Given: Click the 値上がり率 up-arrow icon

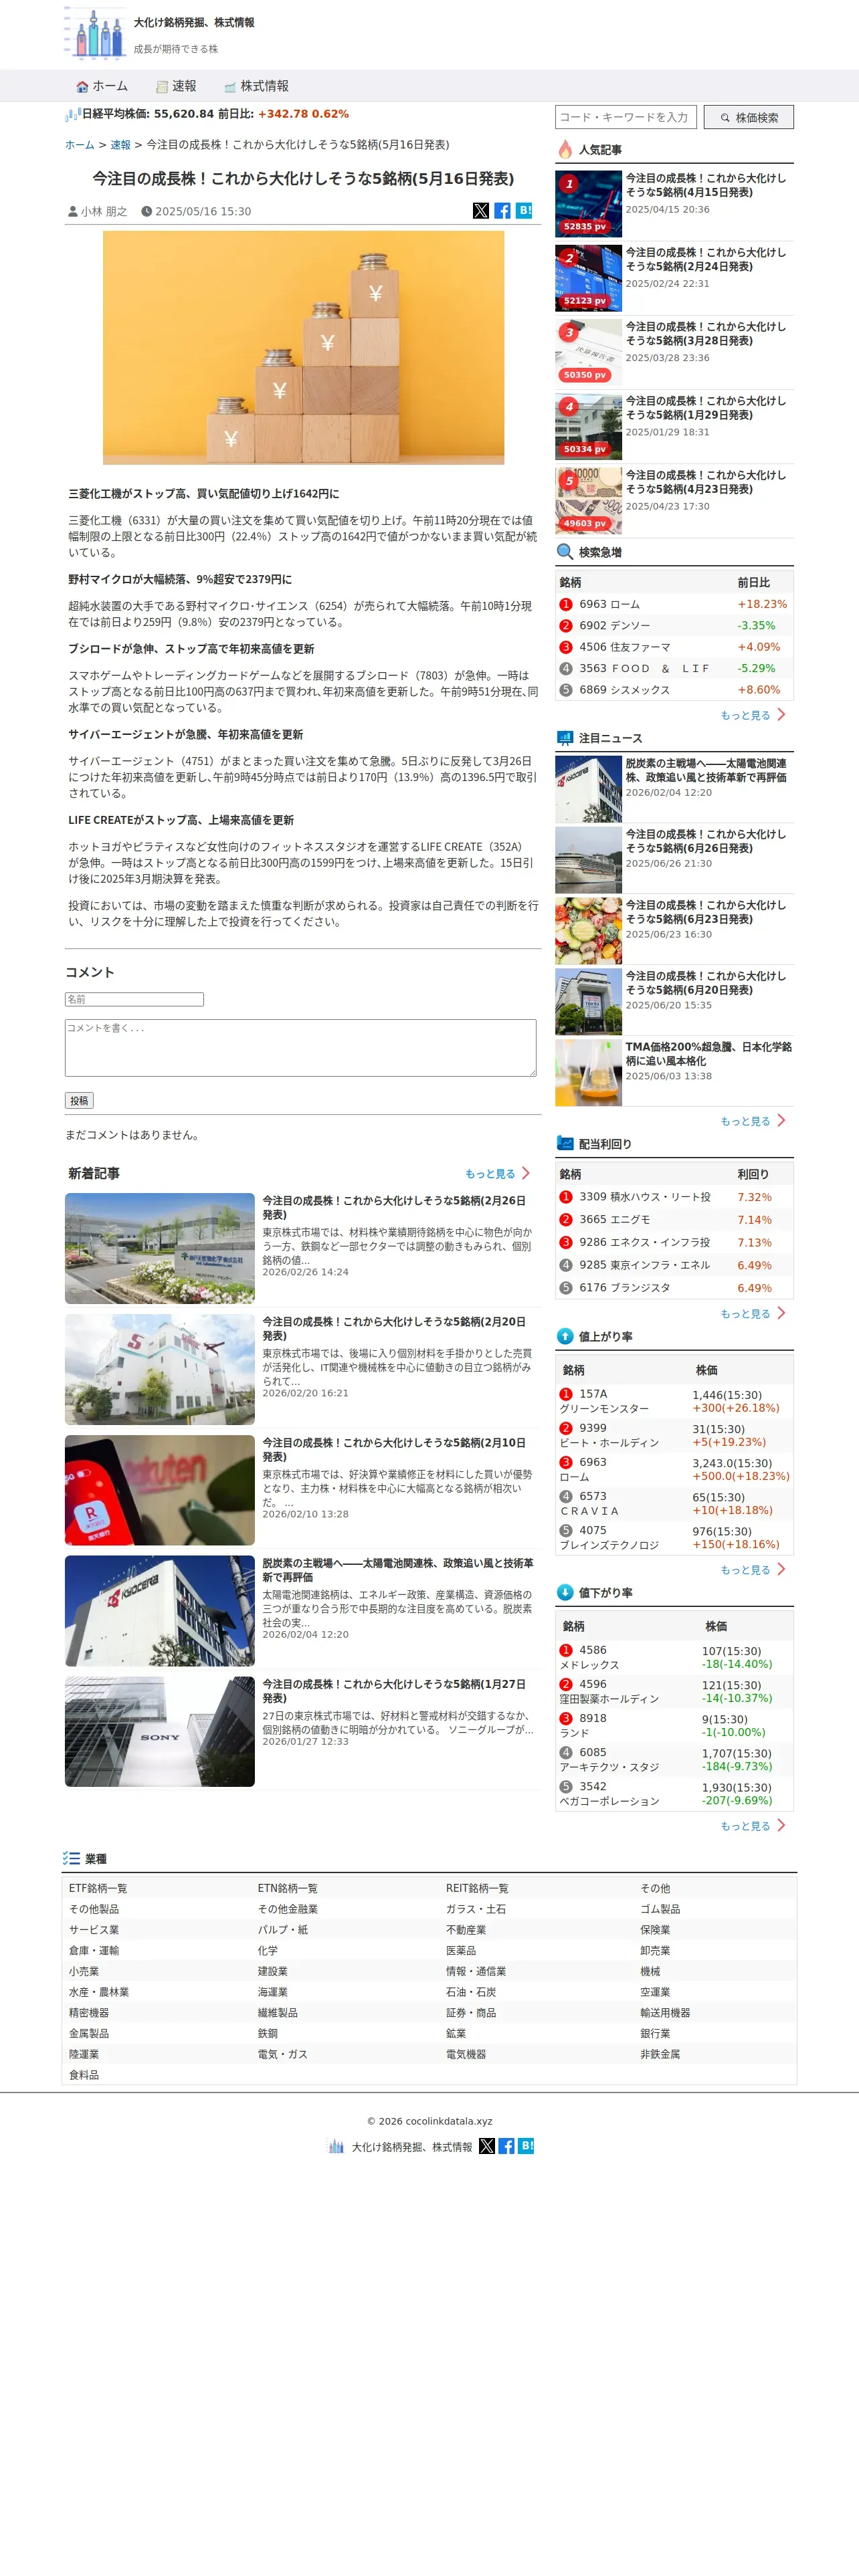Looking at the screenshot, I should point(565,1336).
